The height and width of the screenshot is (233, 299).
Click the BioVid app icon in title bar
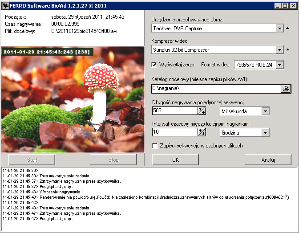[x=5, y=6]
